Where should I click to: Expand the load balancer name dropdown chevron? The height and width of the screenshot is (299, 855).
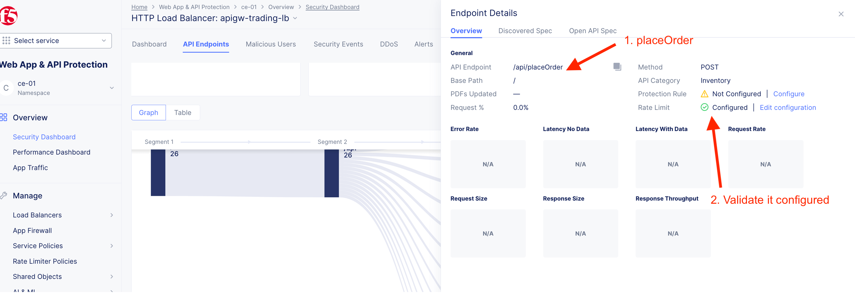coord(295,18)
